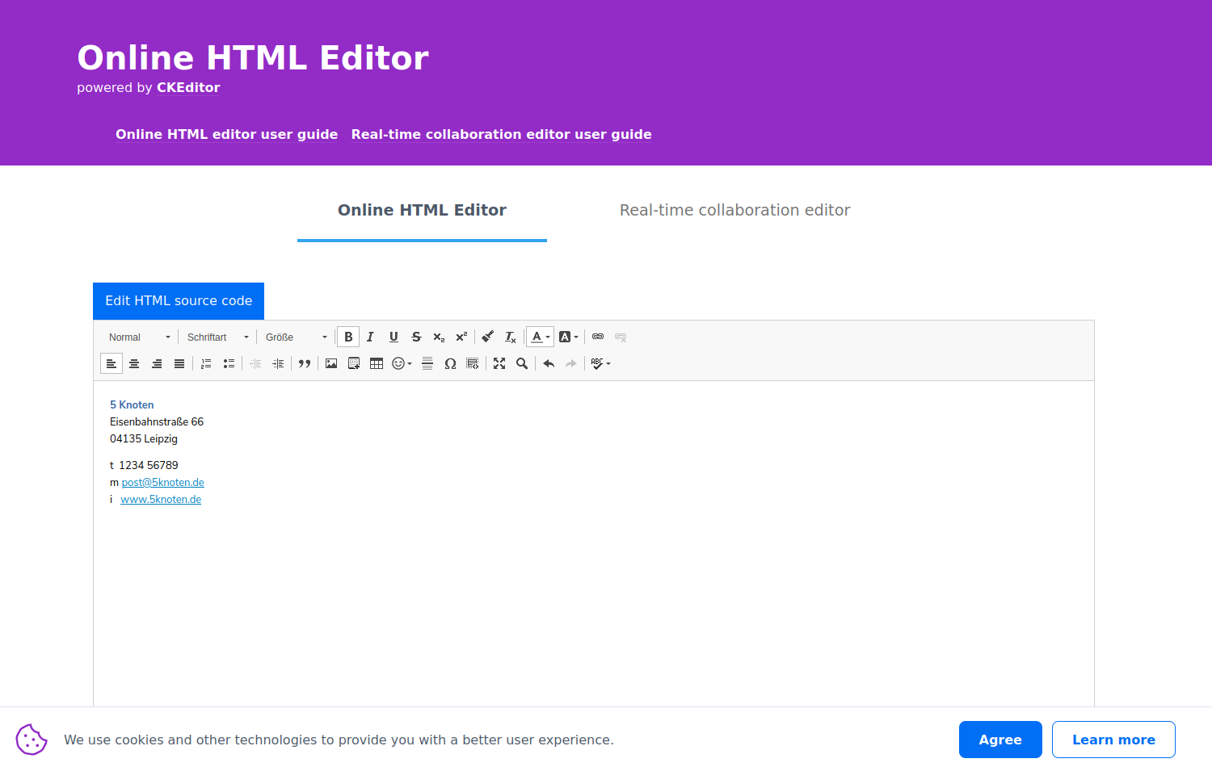
Task: Apply subscript formatting
Action: click(x=438, y=337)
